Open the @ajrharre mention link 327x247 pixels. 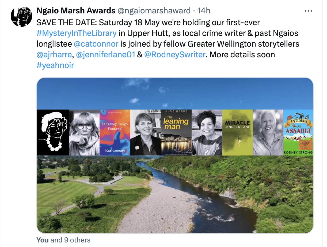point(54,55)
